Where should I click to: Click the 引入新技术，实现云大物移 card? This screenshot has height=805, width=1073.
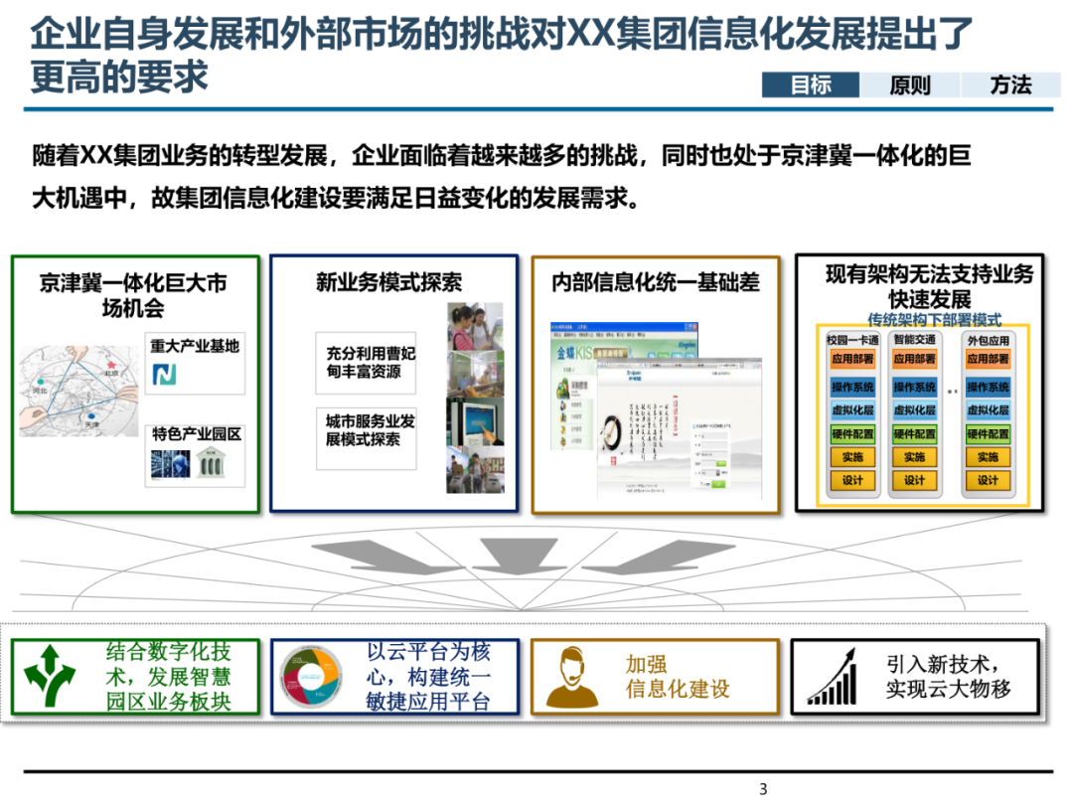[x=915, y=677]
